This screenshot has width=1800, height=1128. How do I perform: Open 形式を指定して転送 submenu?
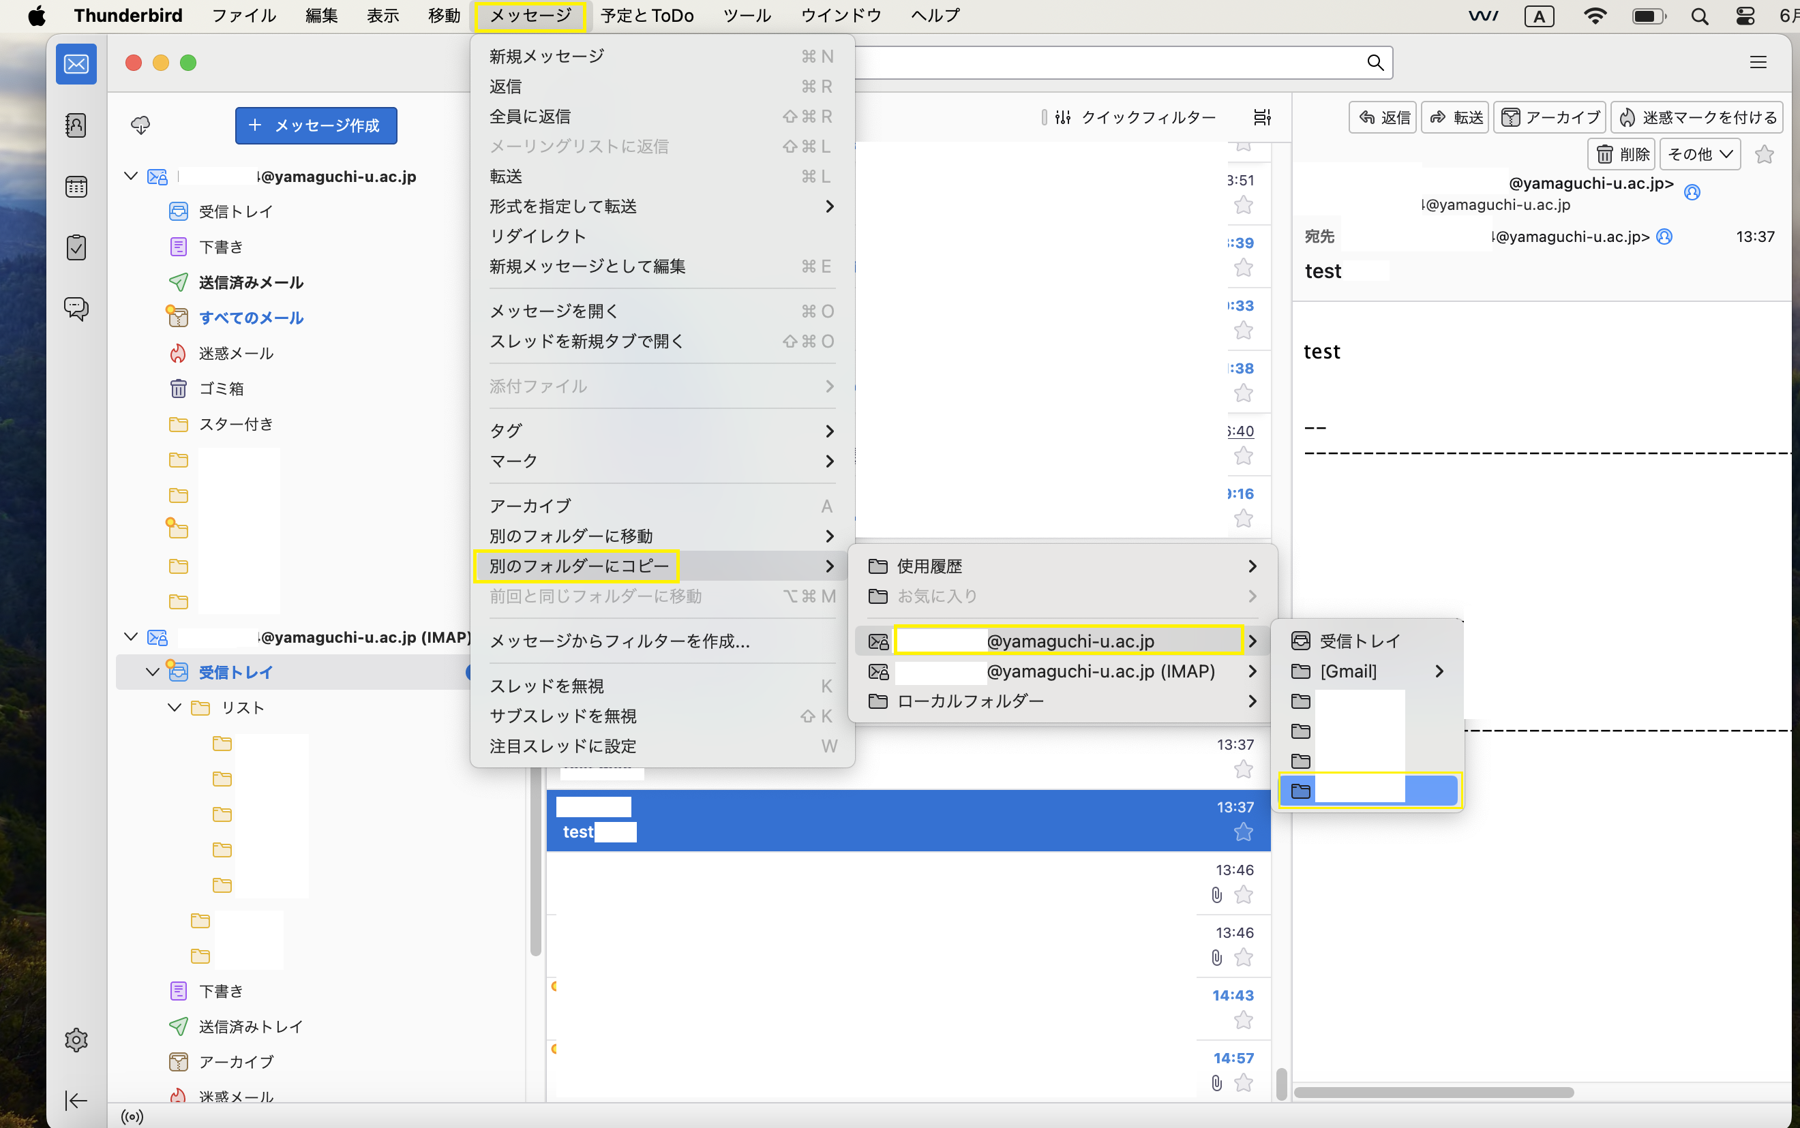662,207
